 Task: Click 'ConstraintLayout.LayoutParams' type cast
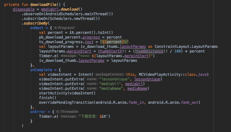(186, 47)
